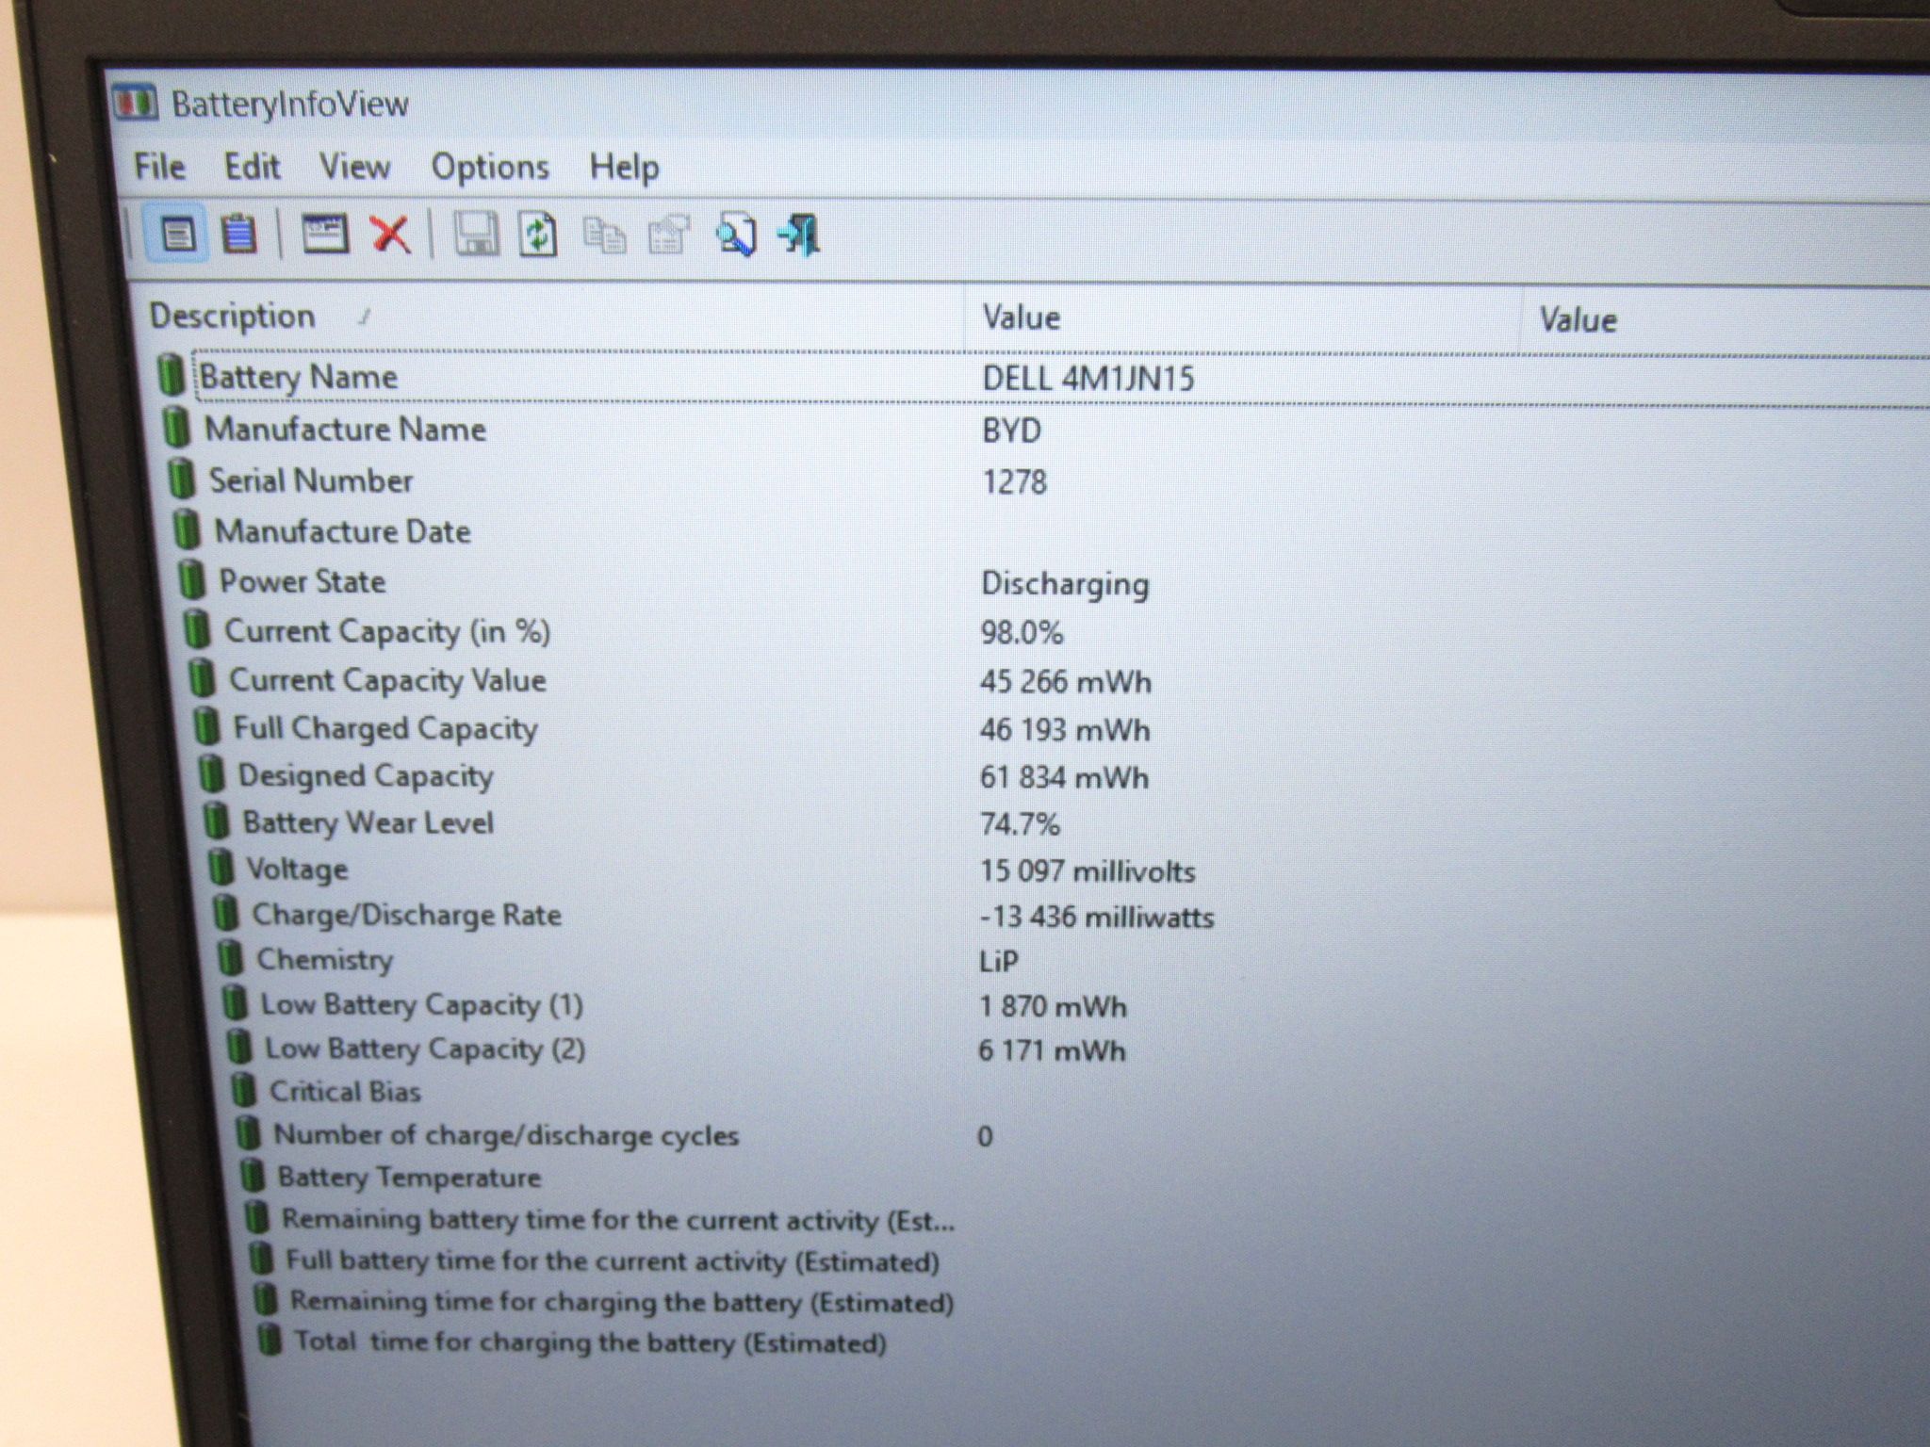The width and height of the screenshot is (1930, 1447).
Task: Open the View menu
Action: pos(354,168)
